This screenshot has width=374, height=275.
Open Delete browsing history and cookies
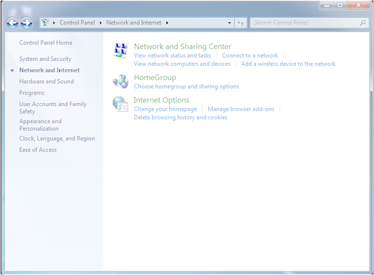pyautogui.click(x=181, y=117)
